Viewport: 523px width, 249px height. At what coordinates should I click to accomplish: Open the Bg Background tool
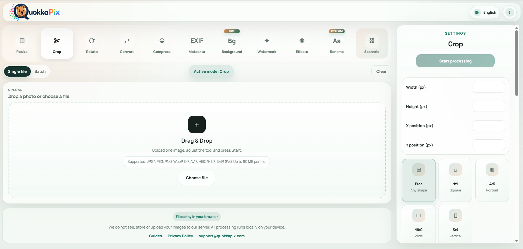point(232,44)
